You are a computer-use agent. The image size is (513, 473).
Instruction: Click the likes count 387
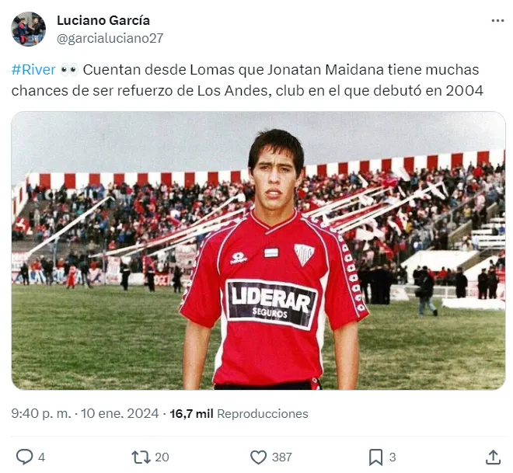pyautogui.click(x=281, y=457)
